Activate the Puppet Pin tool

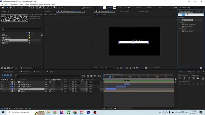tap(63, 8)
